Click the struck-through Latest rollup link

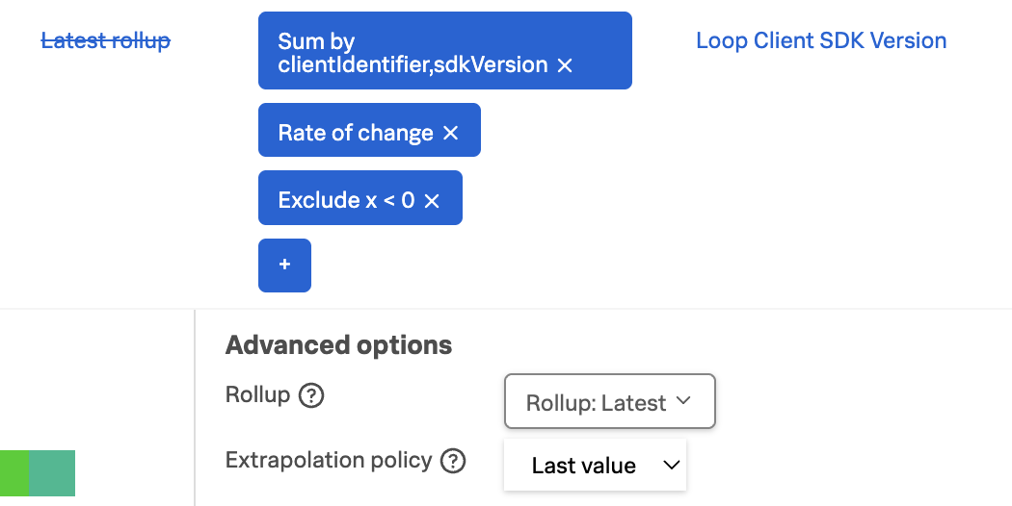tap(106, 40)
